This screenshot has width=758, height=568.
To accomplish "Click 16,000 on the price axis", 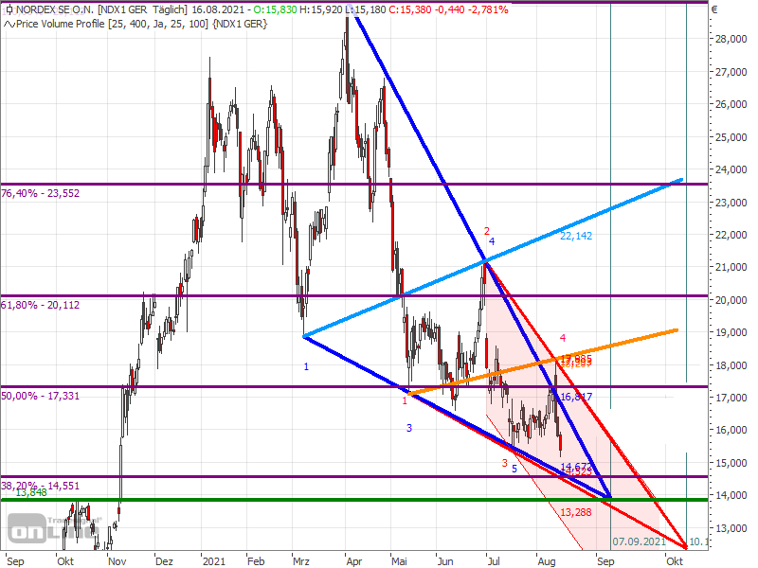I will tap(731, 430).
